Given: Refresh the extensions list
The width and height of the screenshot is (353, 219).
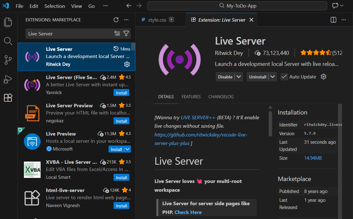Looking at the screenshot, I should 116,20.
